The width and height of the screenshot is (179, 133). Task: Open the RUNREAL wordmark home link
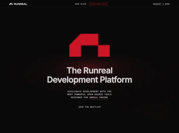(x=21, y=4)
